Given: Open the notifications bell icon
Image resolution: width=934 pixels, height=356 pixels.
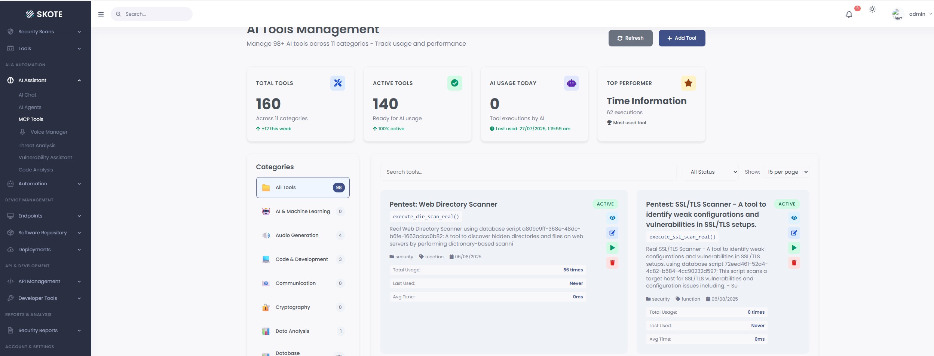Looking at the screenshot, I should click(x=849, y=14).
